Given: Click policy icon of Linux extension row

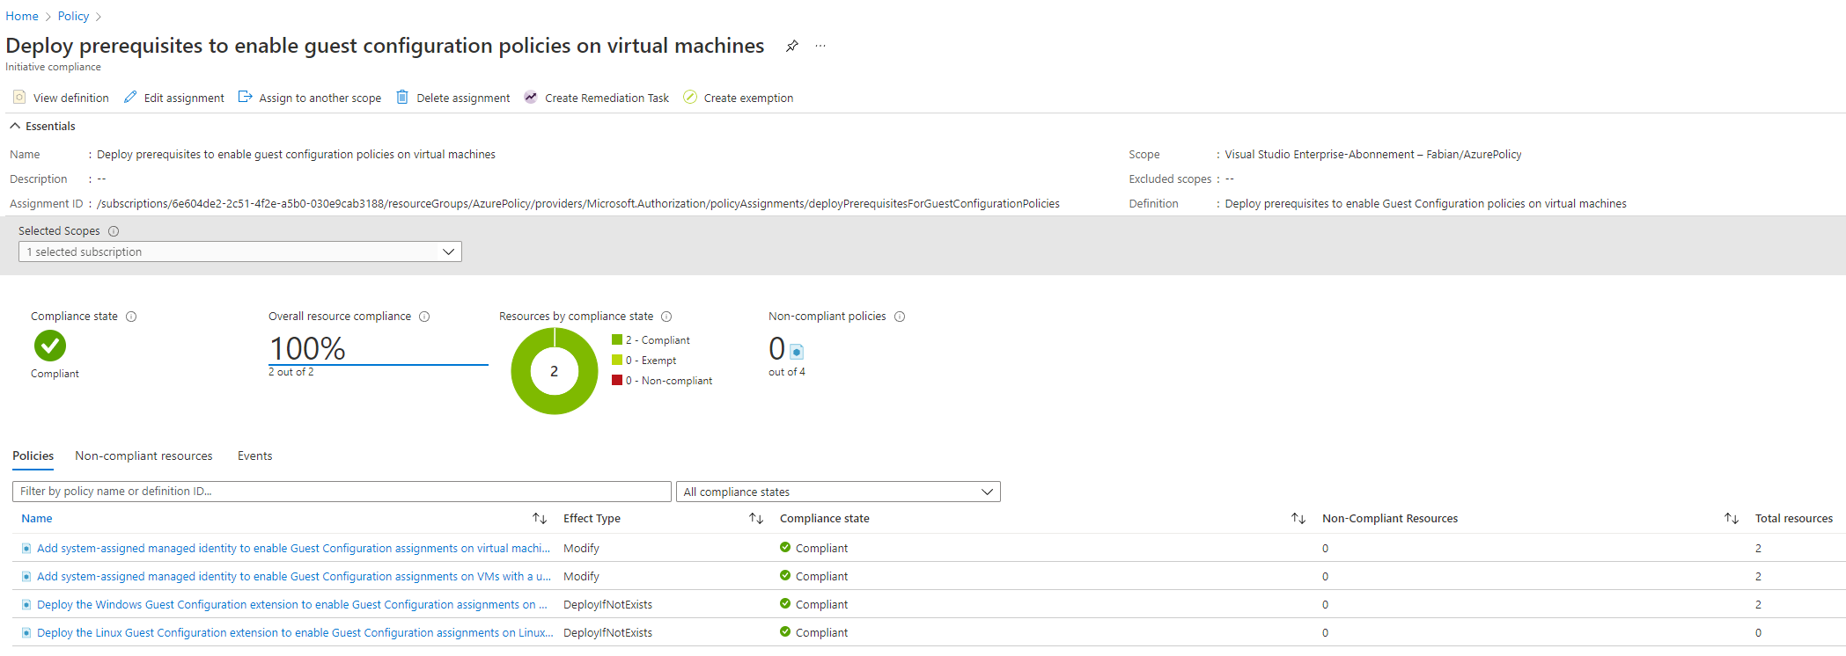Looking at the screenshot, I should coord(26,633).
